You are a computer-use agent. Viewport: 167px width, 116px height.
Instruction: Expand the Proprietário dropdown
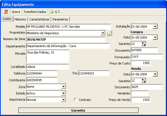[103, 33]
